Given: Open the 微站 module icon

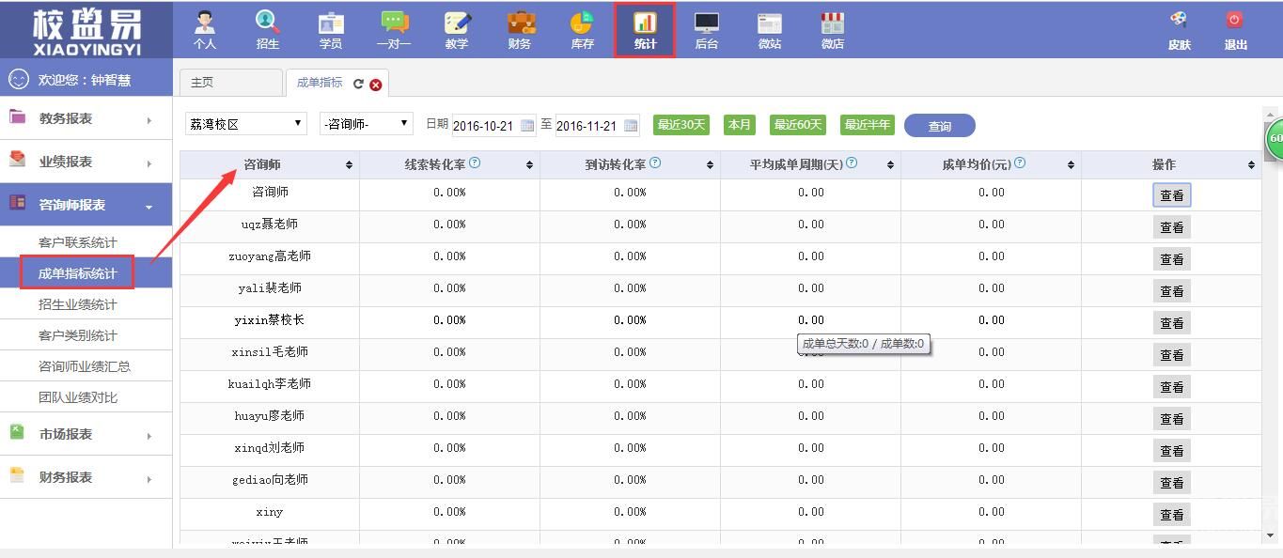Looking at the screenshot, I should [770, 30].
